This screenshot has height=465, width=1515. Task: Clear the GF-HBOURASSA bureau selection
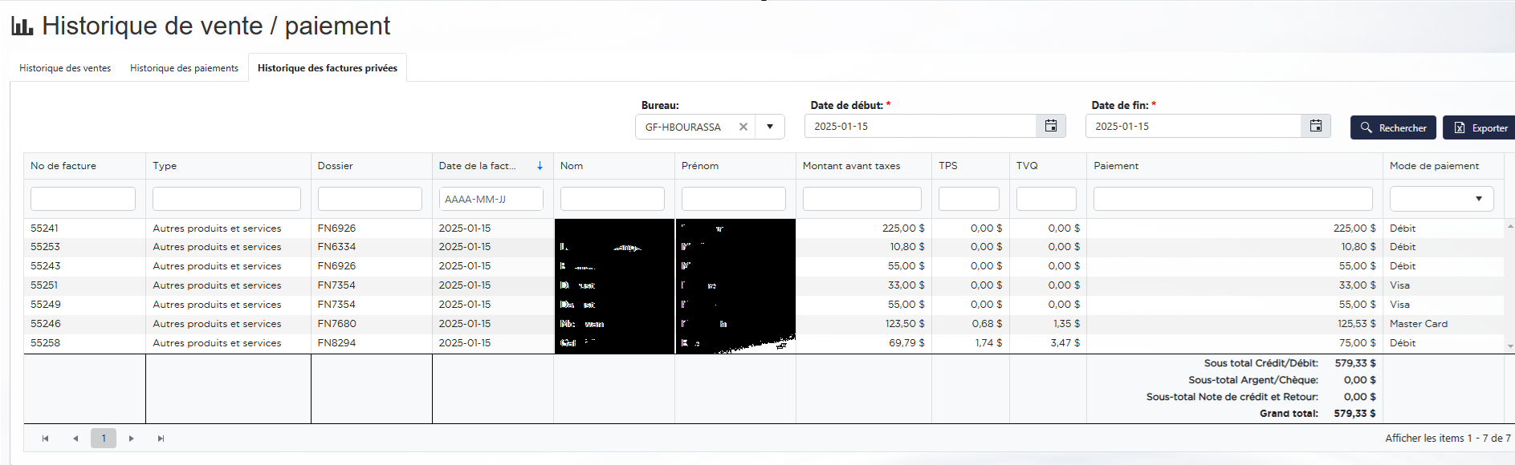coord(743,127)
